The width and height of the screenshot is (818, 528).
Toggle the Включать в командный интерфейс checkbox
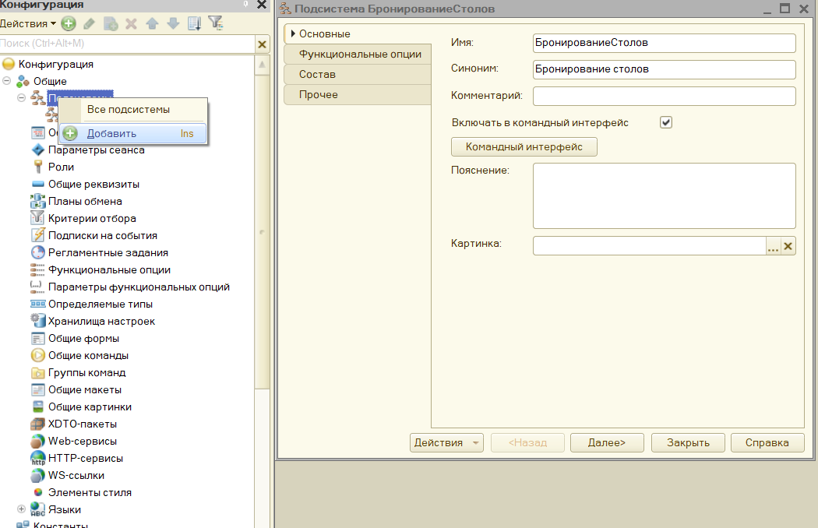click(666, 122)
